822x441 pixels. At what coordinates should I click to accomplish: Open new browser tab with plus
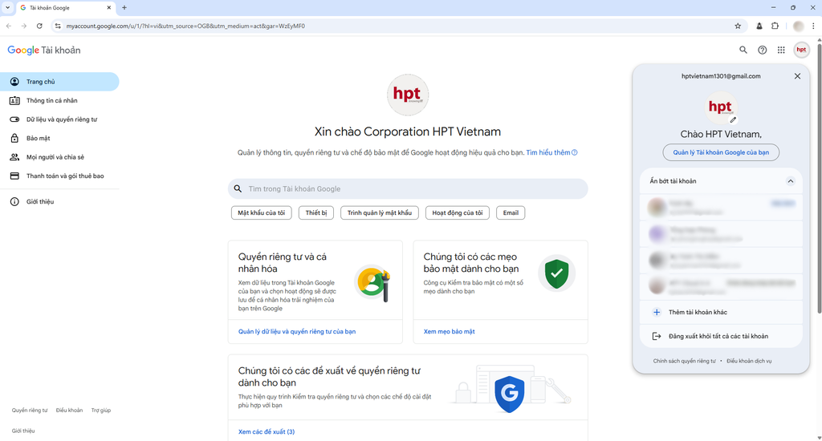pos(124,8)
